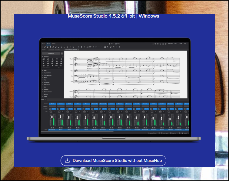Viewport: 229px width, 181px height.
Task: Click the undo arrow icon
Action: coord(185,44)
